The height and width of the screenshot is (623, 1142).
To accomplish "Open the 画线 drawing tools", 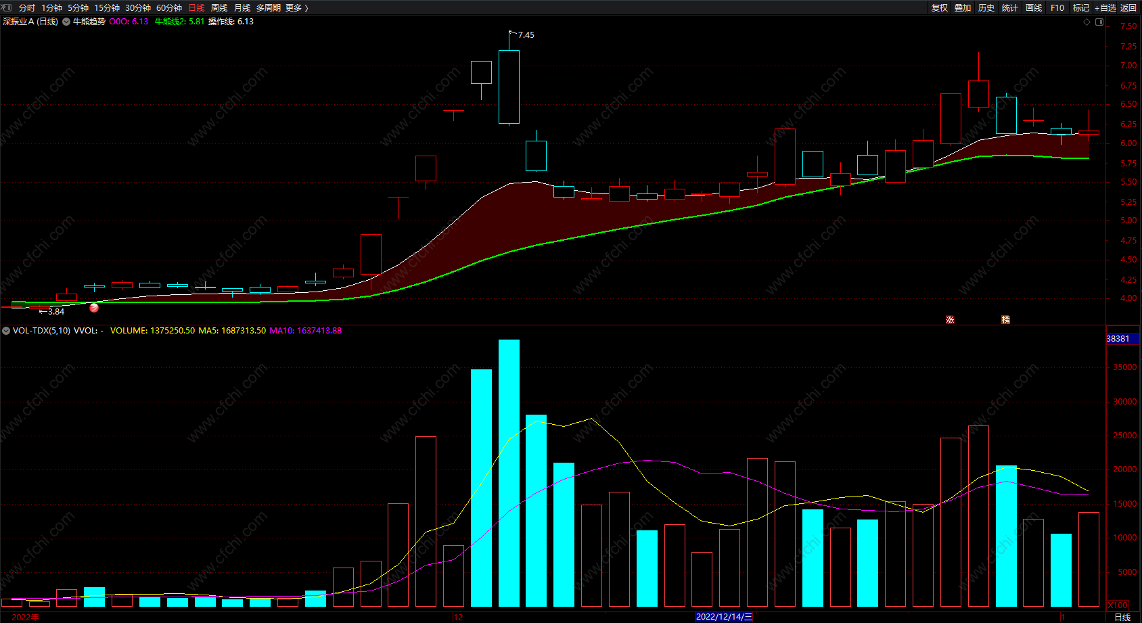I will point(1034,7).
